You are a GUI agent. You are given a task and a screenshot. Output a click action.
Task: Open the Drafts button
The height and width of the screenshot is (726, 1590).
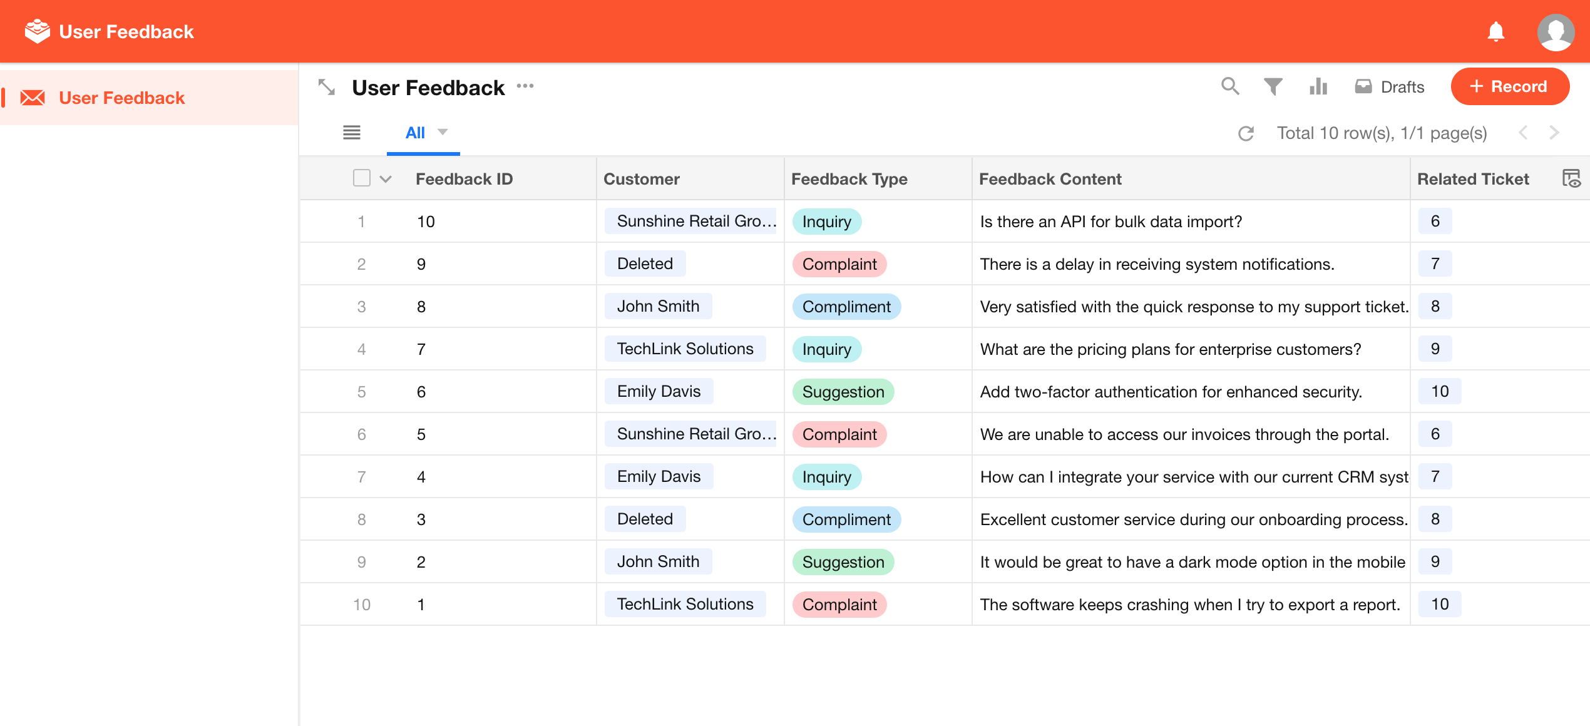[1389, 86]
